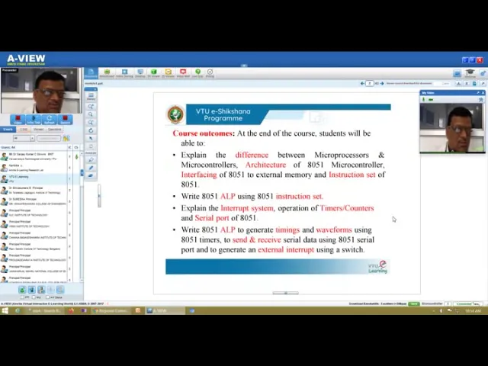Viewport: 488px width, 366px height.
Task: Go to previous document page
Action: point(362,83)
